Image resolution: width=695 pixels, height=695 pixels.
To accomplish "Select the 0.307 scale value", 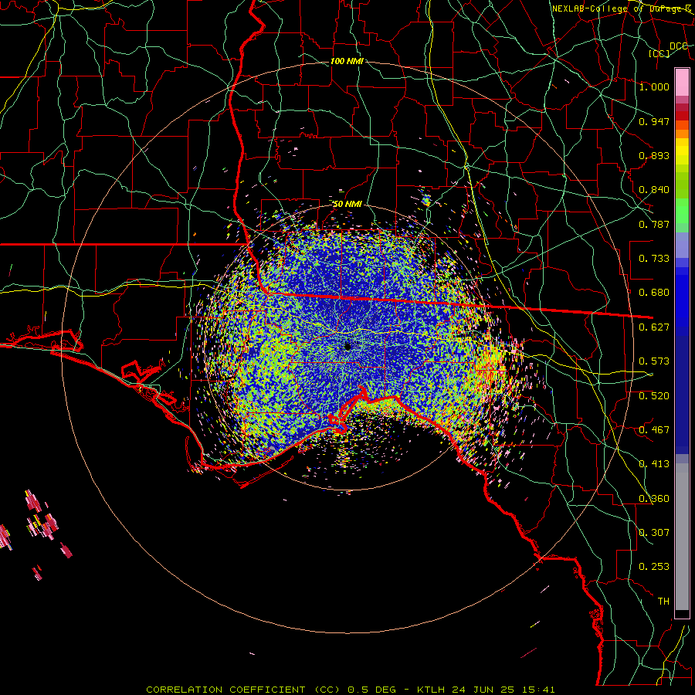I will pos(654,533).
